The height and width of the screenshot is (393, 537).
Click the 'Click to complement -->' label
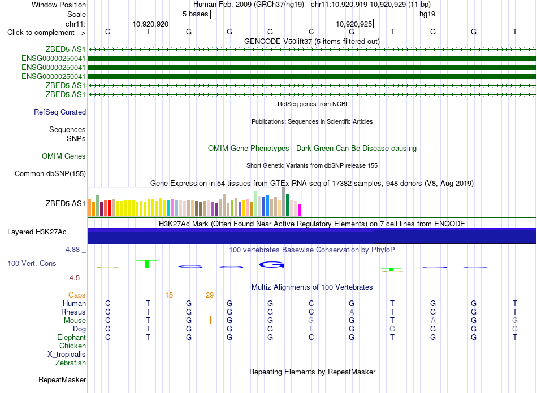click(46, 33)
